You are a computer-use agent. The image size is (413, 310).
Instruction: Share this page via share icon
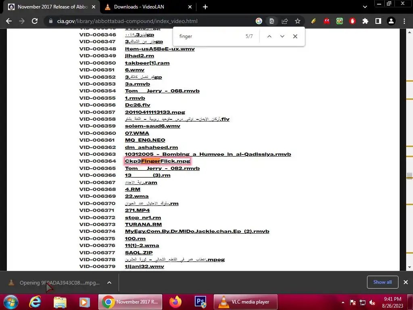pos(285,21)
